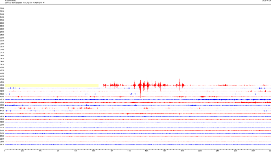Click the 18:30 time label
The image size is (271, 152).
pyautogui.click(x=2, y=116)
